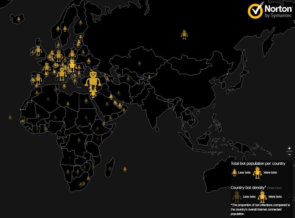The height and width of the screenshot is (218, 295).
Task: Select the bot icon over Poland
Action: (x=72, y=55)
